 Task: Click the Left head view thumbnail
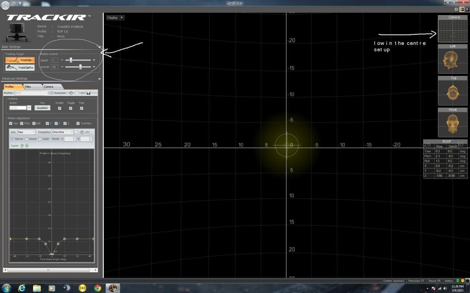click(x=452, y=59)
